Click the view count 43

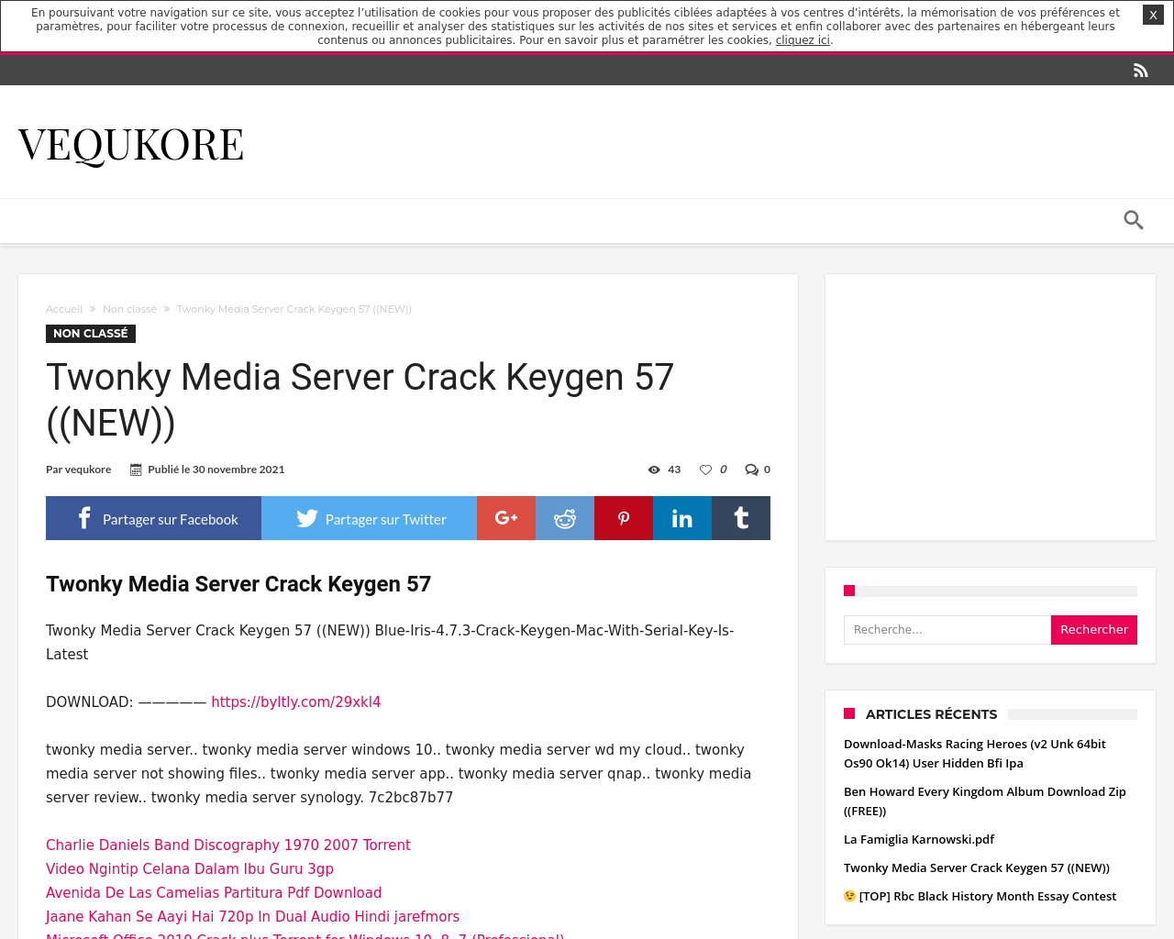coord(674,469)
